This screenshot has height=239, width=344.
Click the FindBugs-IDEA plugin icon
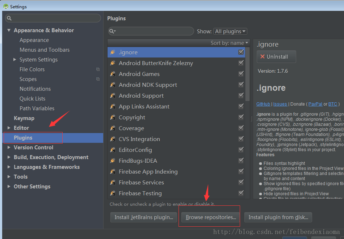113,161
